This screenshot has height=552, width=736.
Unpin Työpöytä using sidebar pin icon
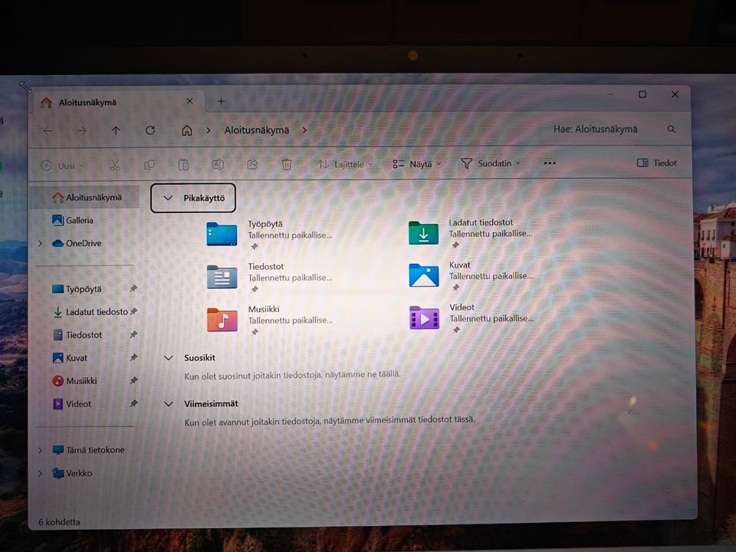(133, 288)
